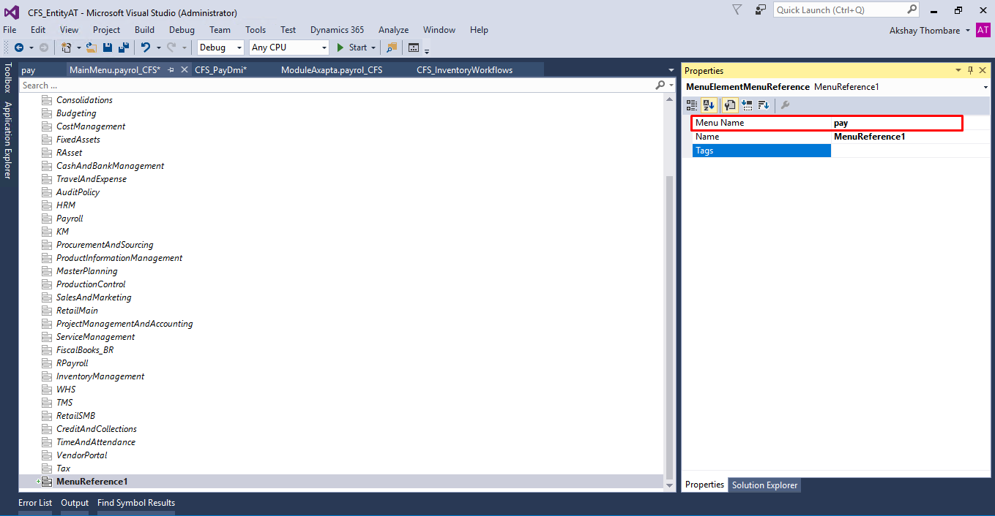Click the Payroll menu node icon
Viewport: 995px width, 516px height.
47,219
